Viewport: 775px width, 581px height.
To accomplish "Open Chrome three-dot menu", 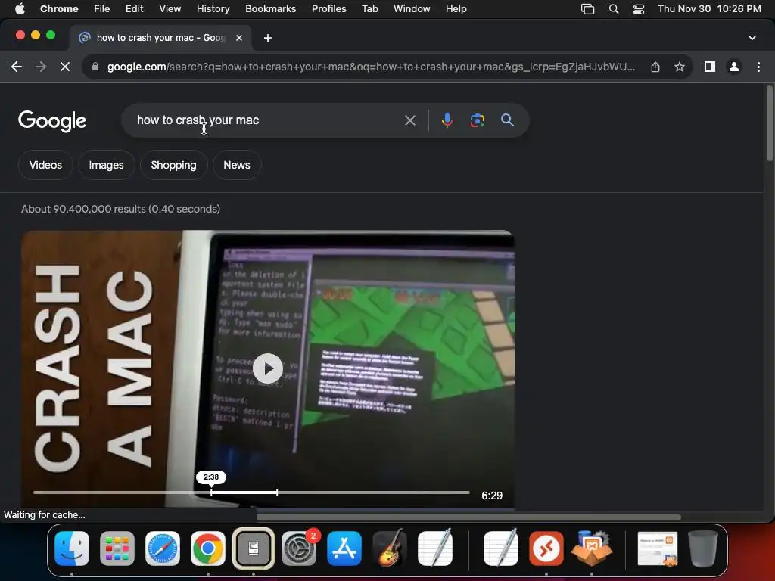I will [758, 67].
